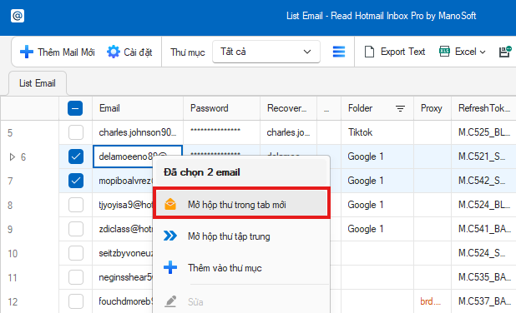
Task: Click the row number 5 header
Action: (x=29, y=132)
